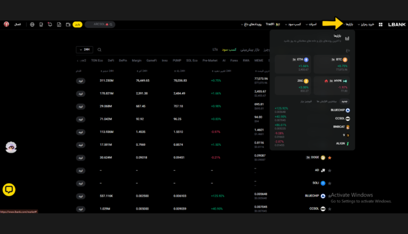408x234 pixels.
Task: Select the TON Eco category
Action: pos(97,61)
